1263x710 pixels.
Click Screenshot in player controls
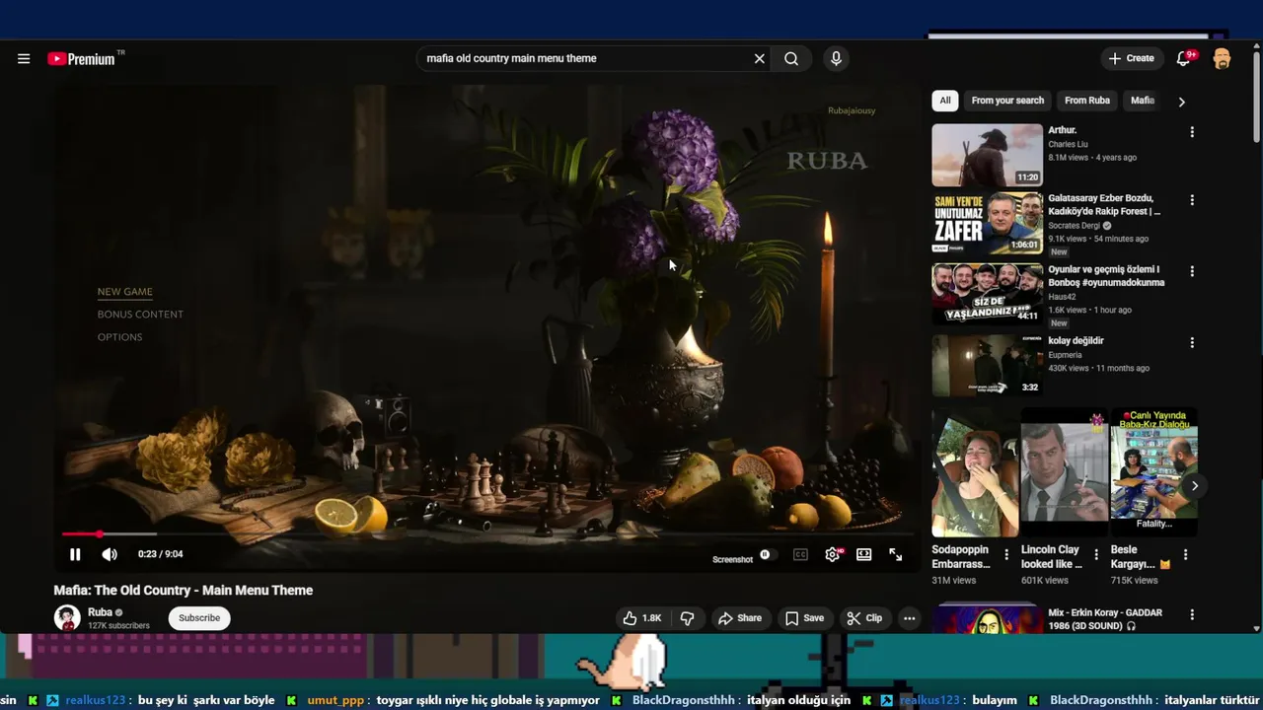[732, 559]
